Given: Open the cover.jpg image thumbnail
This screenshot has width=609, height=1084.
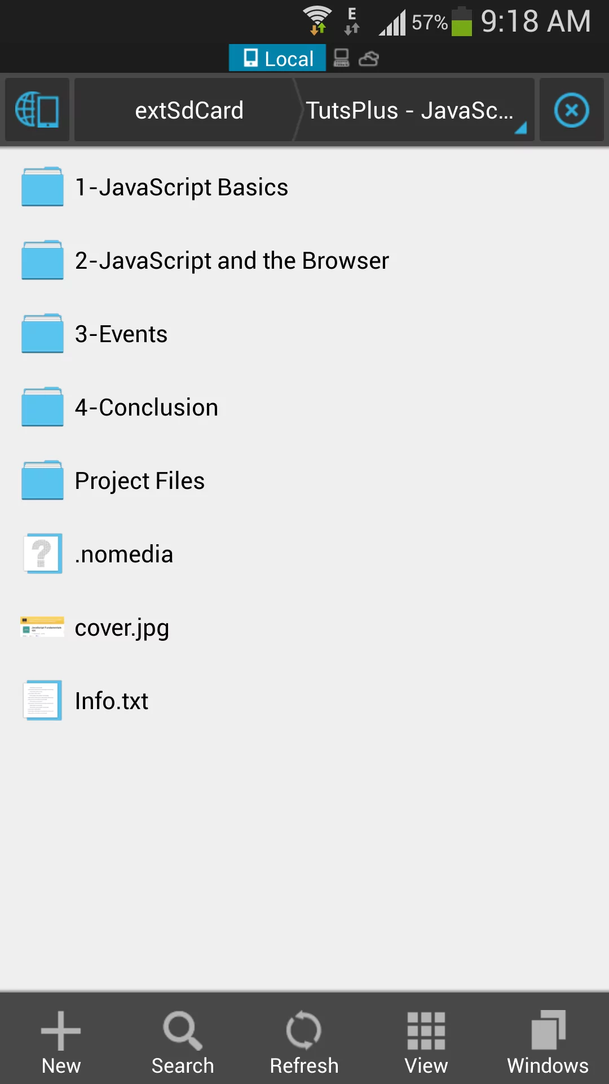Looking at the screenshot, I should point(43,627).
